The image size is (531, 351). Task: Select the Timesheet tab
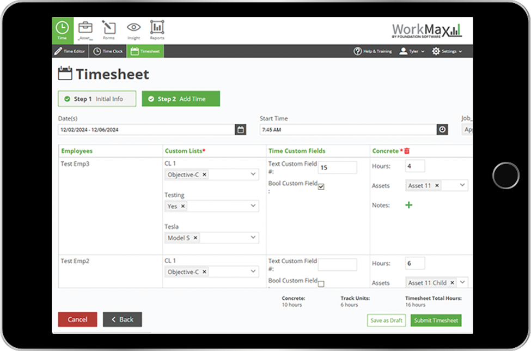point(145,51)
